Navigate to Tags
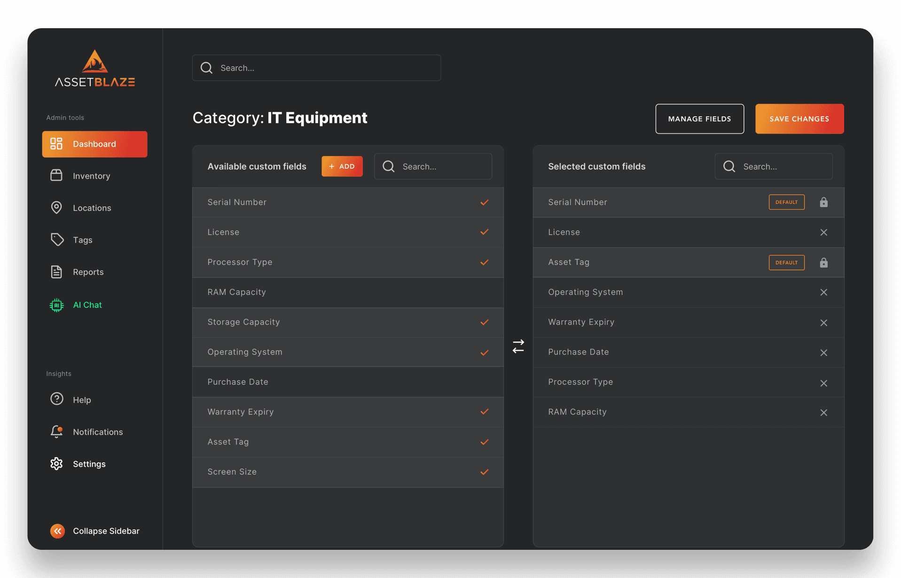901x578 pixels. coord(94,240)
